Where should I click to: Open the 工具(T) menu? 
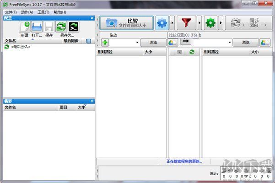43,12
